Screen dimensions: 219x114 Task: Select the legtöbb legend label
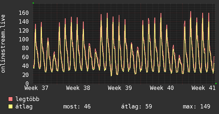(x=27, y=99)
